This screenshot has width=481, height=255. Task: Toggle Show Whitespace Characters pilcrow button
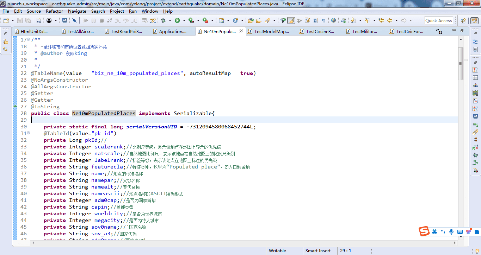pyautogui.click(x=323, y=21)
